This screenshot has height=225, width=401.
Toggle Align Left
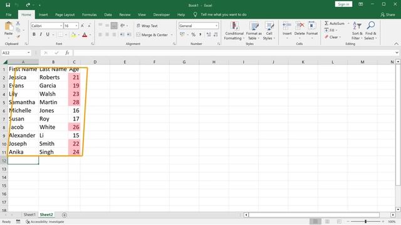click(x=100, y=34)
